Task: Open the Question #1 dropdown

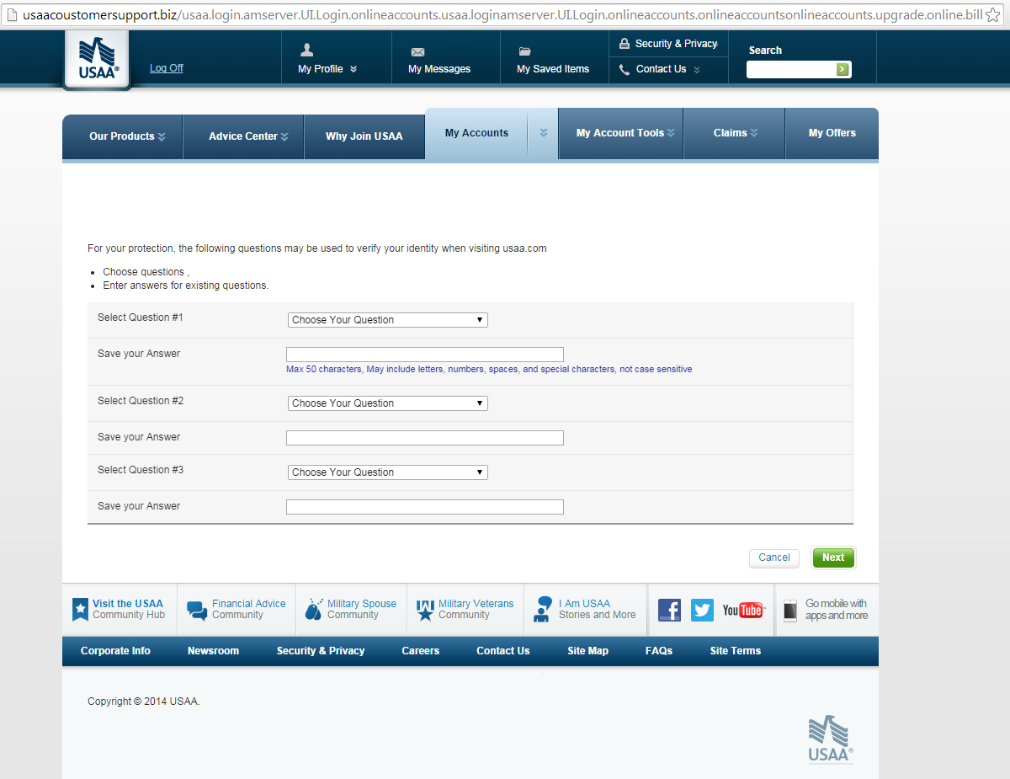Action: (x=387, y=320)
